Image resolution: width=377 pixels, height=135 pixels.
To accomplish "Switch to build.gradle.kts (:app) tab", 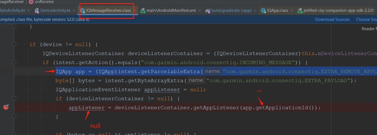I will click(232, 10).
